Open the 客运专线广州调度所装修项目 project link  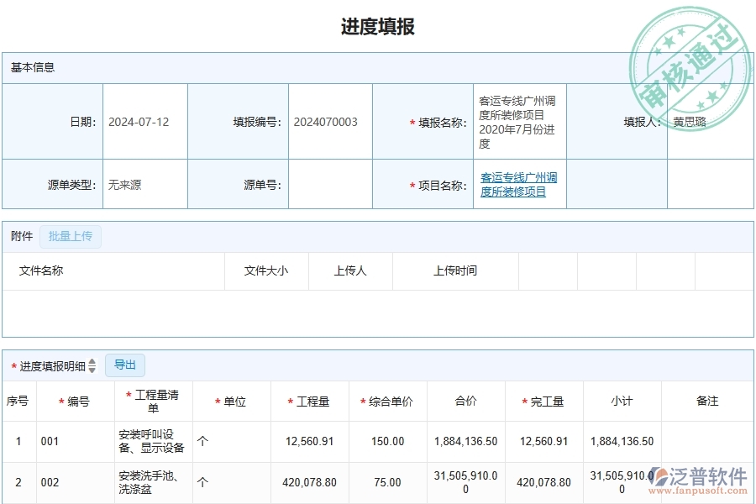tap(518, 184)
